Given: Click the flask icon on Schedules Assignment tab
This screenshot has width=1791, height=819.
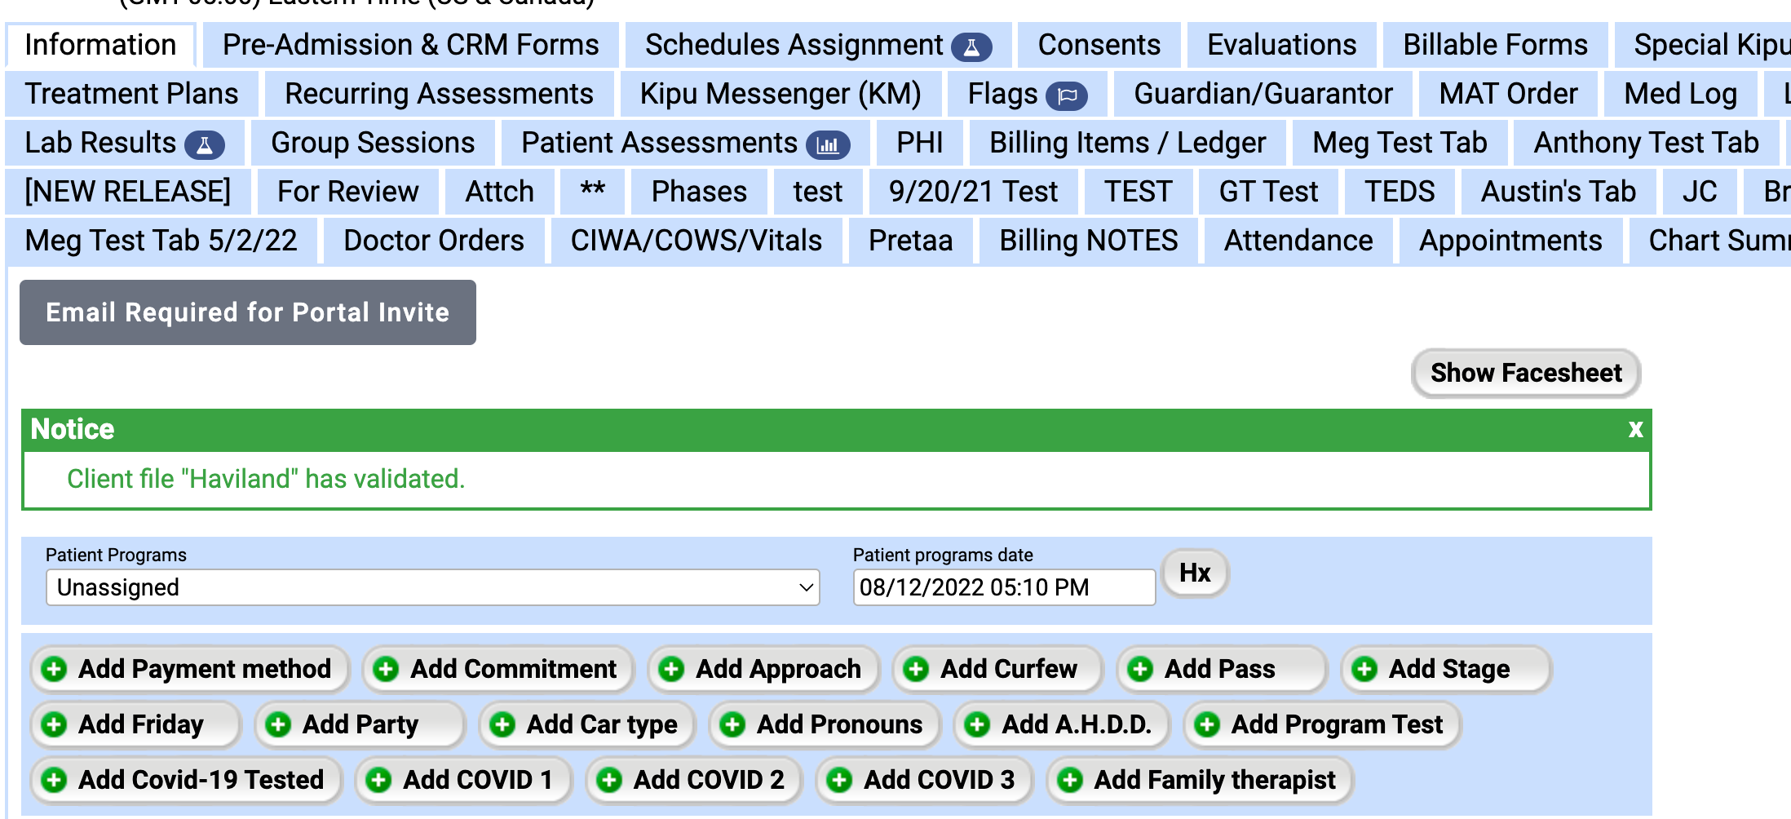Looking at the screenshot, I should pyautogui.click(x=972, y=46).
